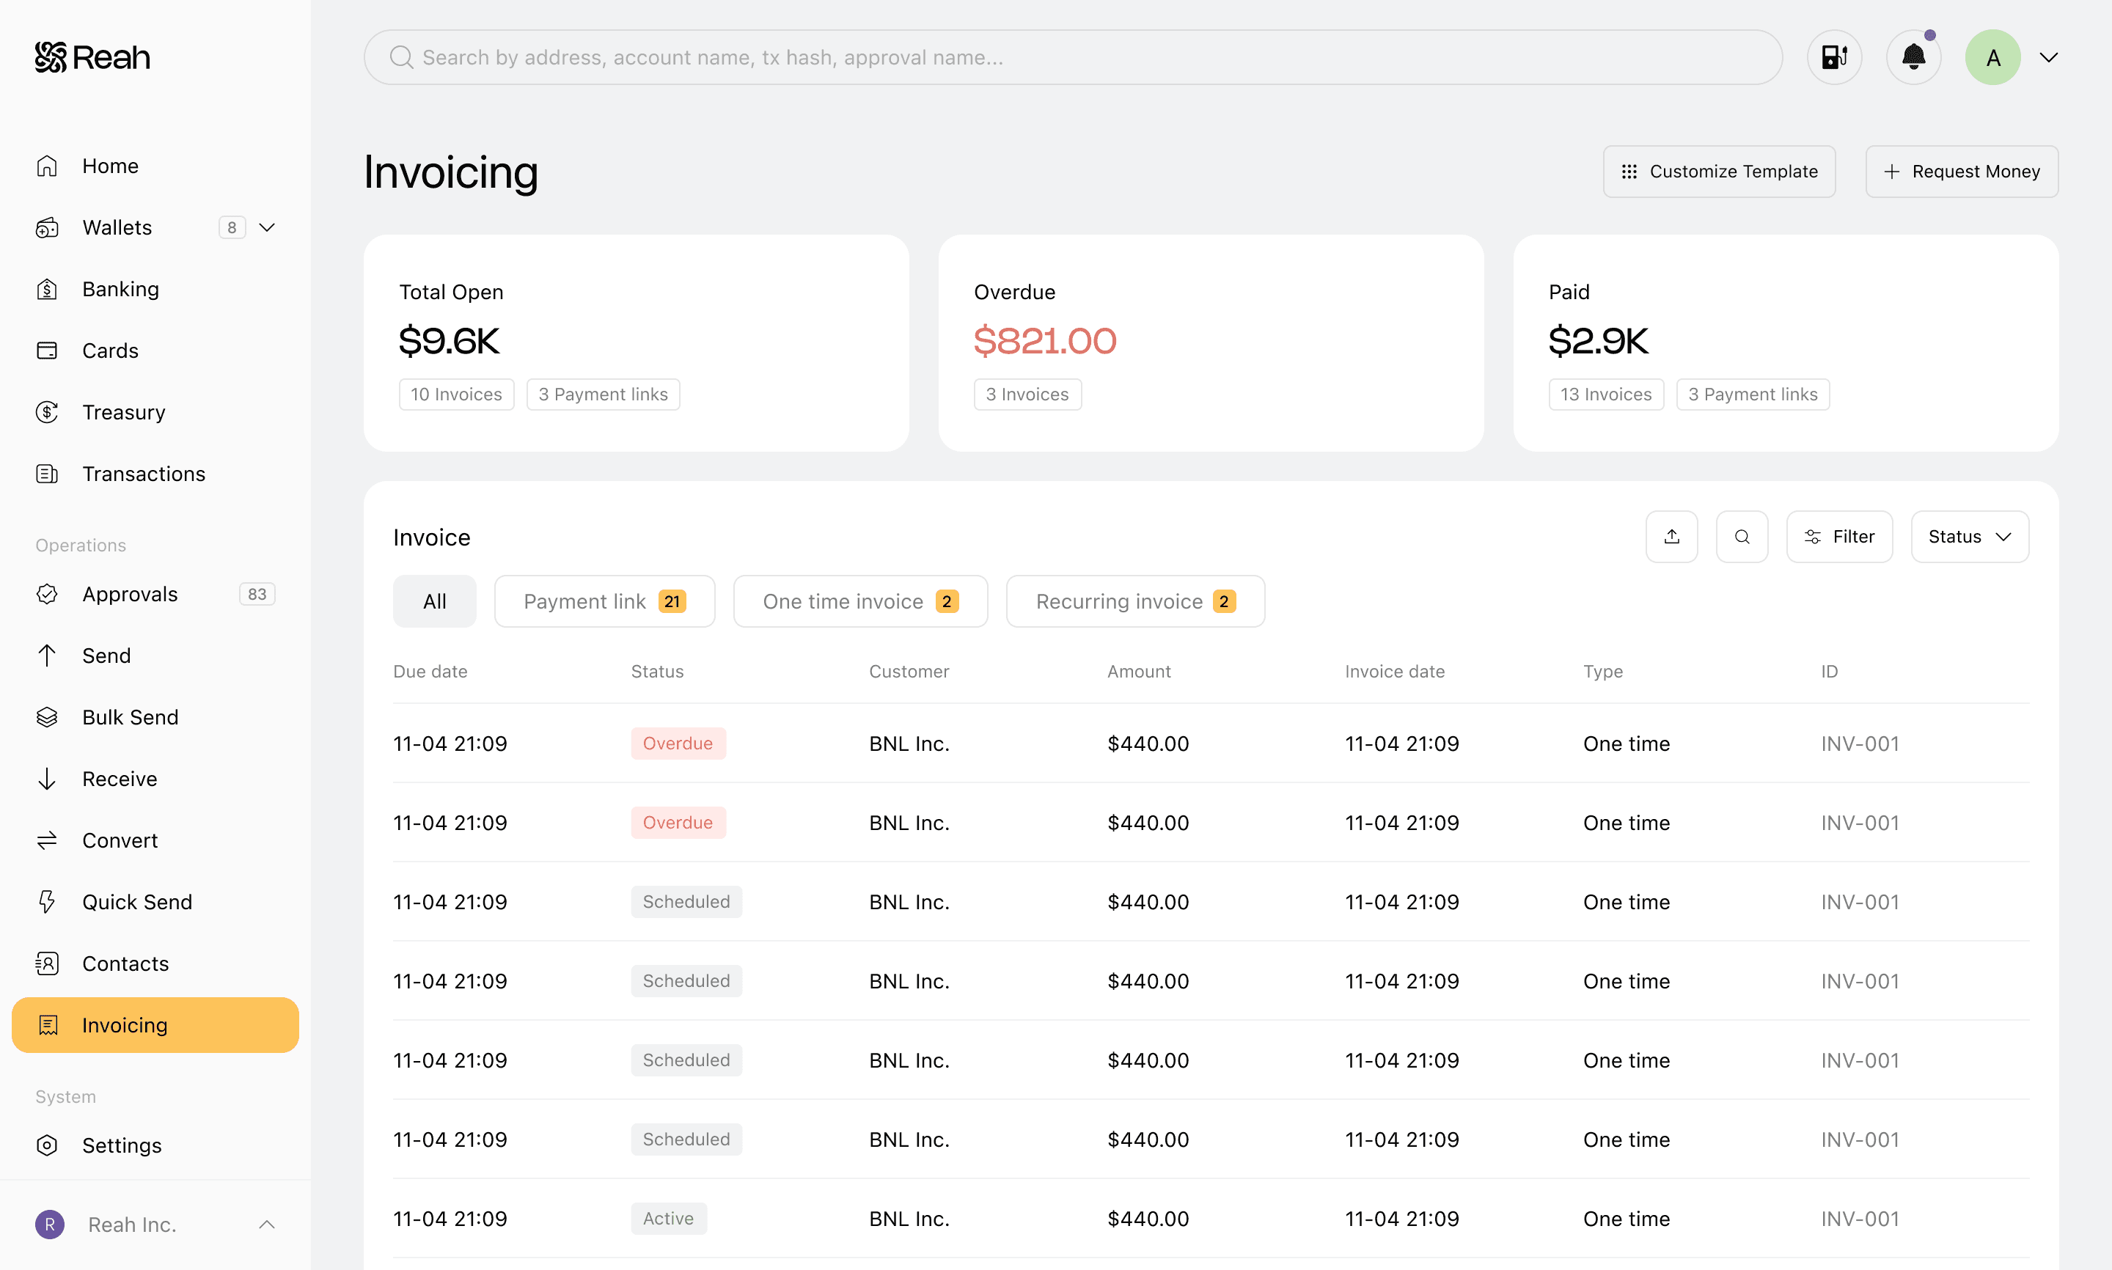Viewport: 2112px width, 1270px height.
Task: Open account menu chevron beside avatar
Action: (x=2049, y=57)
